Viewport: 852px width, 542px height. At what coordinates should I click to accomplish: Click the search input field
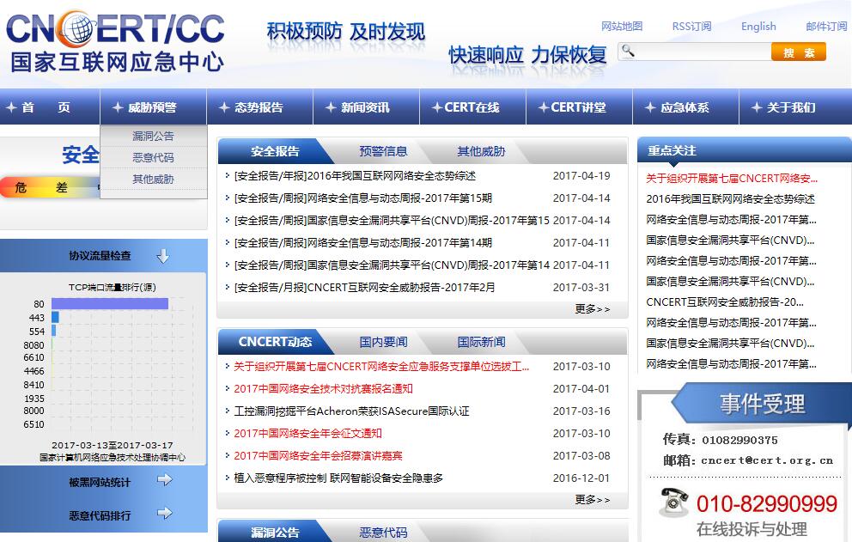[x=695, y=52]
